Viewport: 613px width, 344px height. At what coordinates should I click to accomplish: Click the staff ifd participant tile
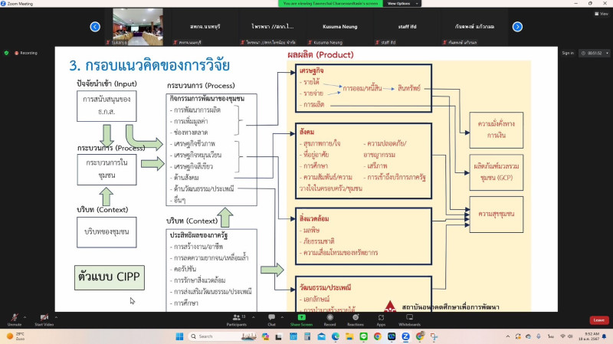397,27
